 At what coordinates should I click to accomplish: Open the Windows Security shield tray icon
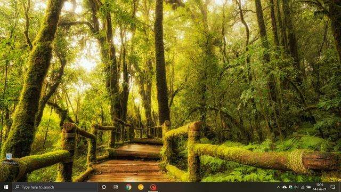coord(290,187)
